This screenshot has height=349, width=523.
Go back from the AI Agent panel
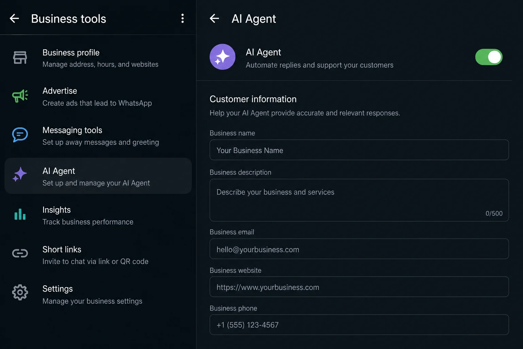pos(214,18)
